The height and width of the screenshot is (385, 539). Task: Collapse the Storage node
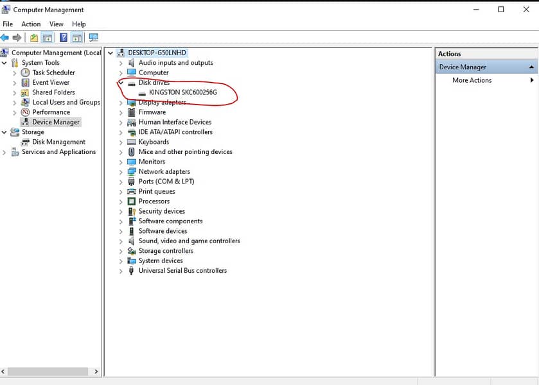pyautogui.click(x=4, y=132)
